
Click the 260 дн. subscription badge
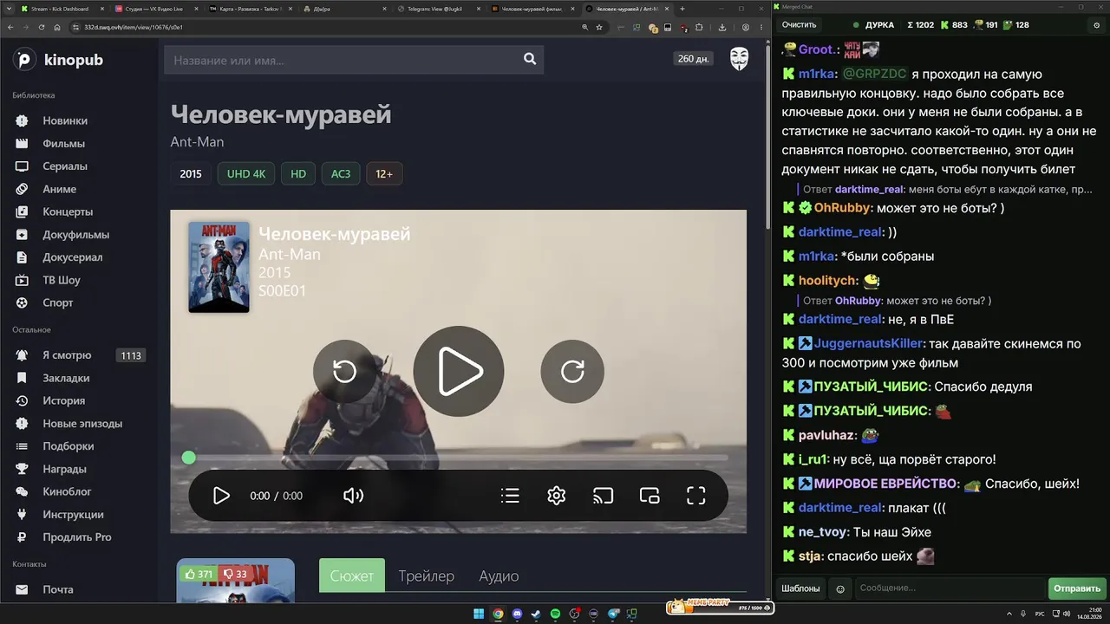pyautogui.click(x=695, y=59)
